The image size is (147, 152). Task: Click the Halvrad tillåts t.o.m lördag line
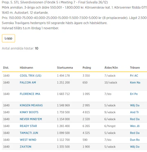tap(30, 28)
